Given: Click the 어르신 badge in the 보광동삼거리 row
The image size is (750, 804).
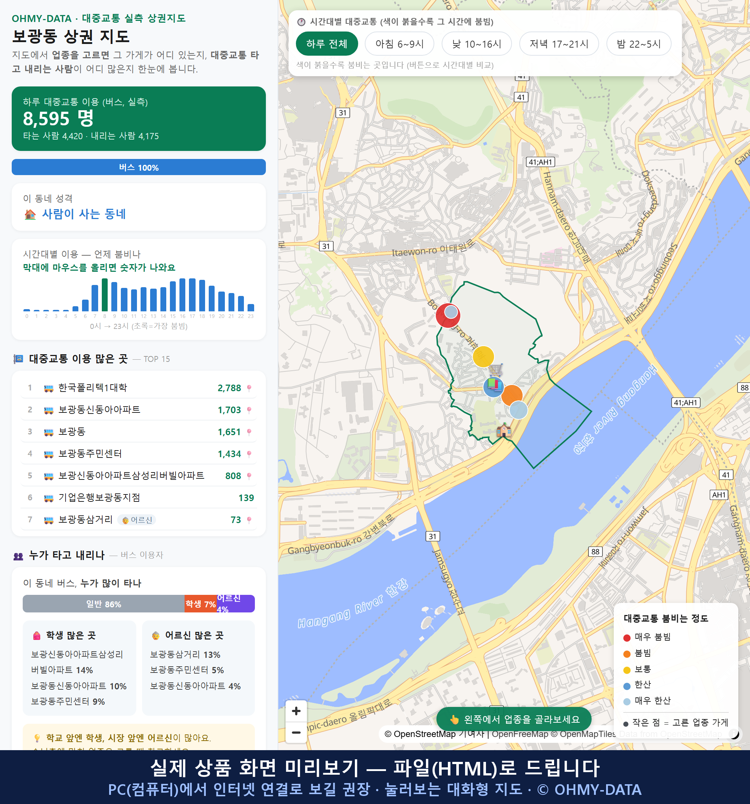Looking at the screenshot, I should pyautogui.click(x=137, y=520).
